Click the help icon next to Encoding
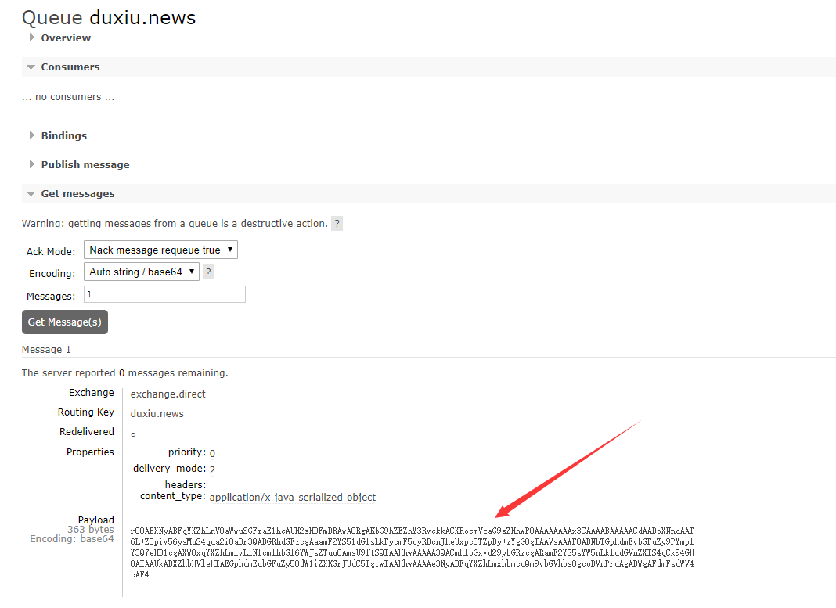This screenshot has width=836, height=608. tap(208, 272)
